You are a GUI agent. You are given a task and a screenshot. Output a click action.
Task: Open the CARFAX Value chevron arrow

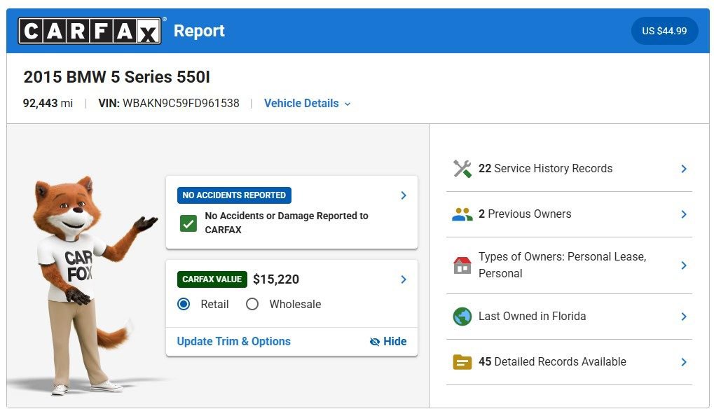point(404,279)
